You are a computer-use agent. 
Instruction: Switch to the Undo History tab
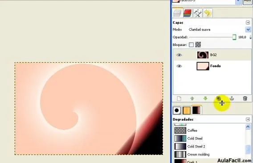coord(208,13)
